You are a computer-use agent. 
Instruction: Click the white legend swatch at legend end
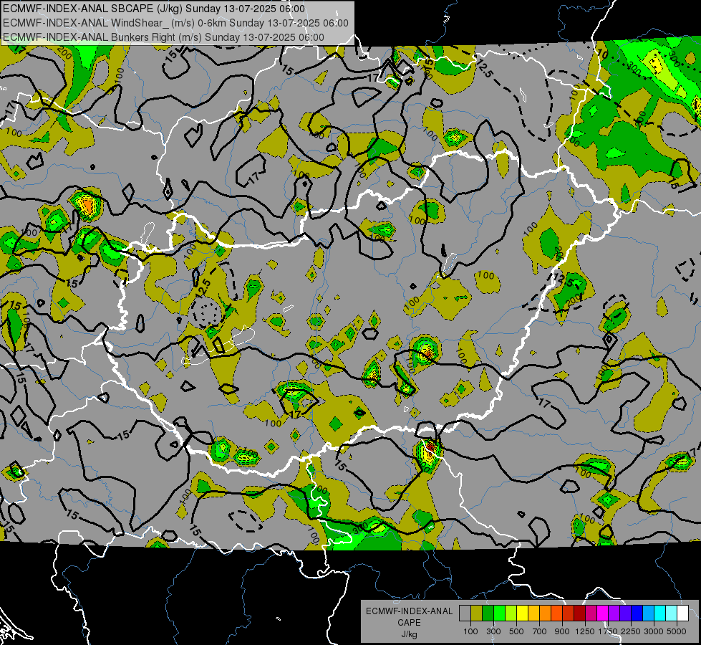coord(683,613)
